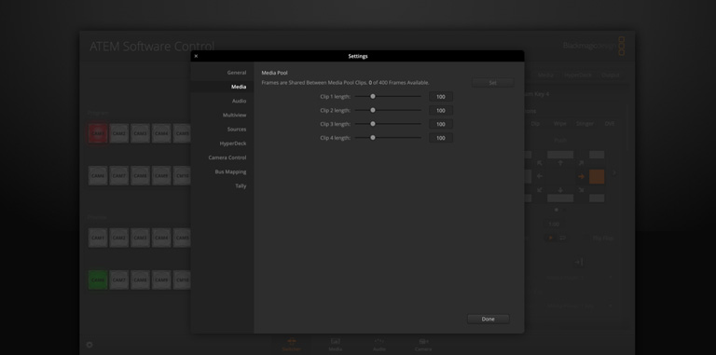Open the Camera Control settings section

227,157
